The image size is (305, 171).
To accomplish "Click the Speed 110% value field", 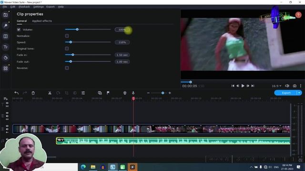I will coord(122,42).
